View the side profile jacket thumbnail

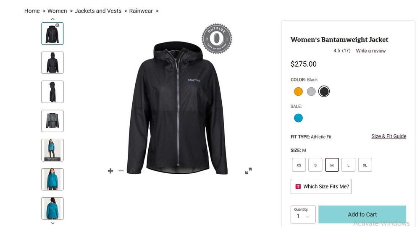tap(52, 92)
